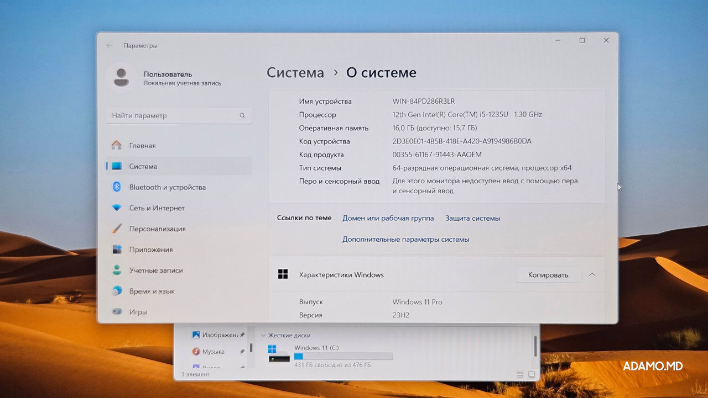Screen dimensions: 708x398
Task: Switch Explorer to details view icon
Action: pos(520,374)
